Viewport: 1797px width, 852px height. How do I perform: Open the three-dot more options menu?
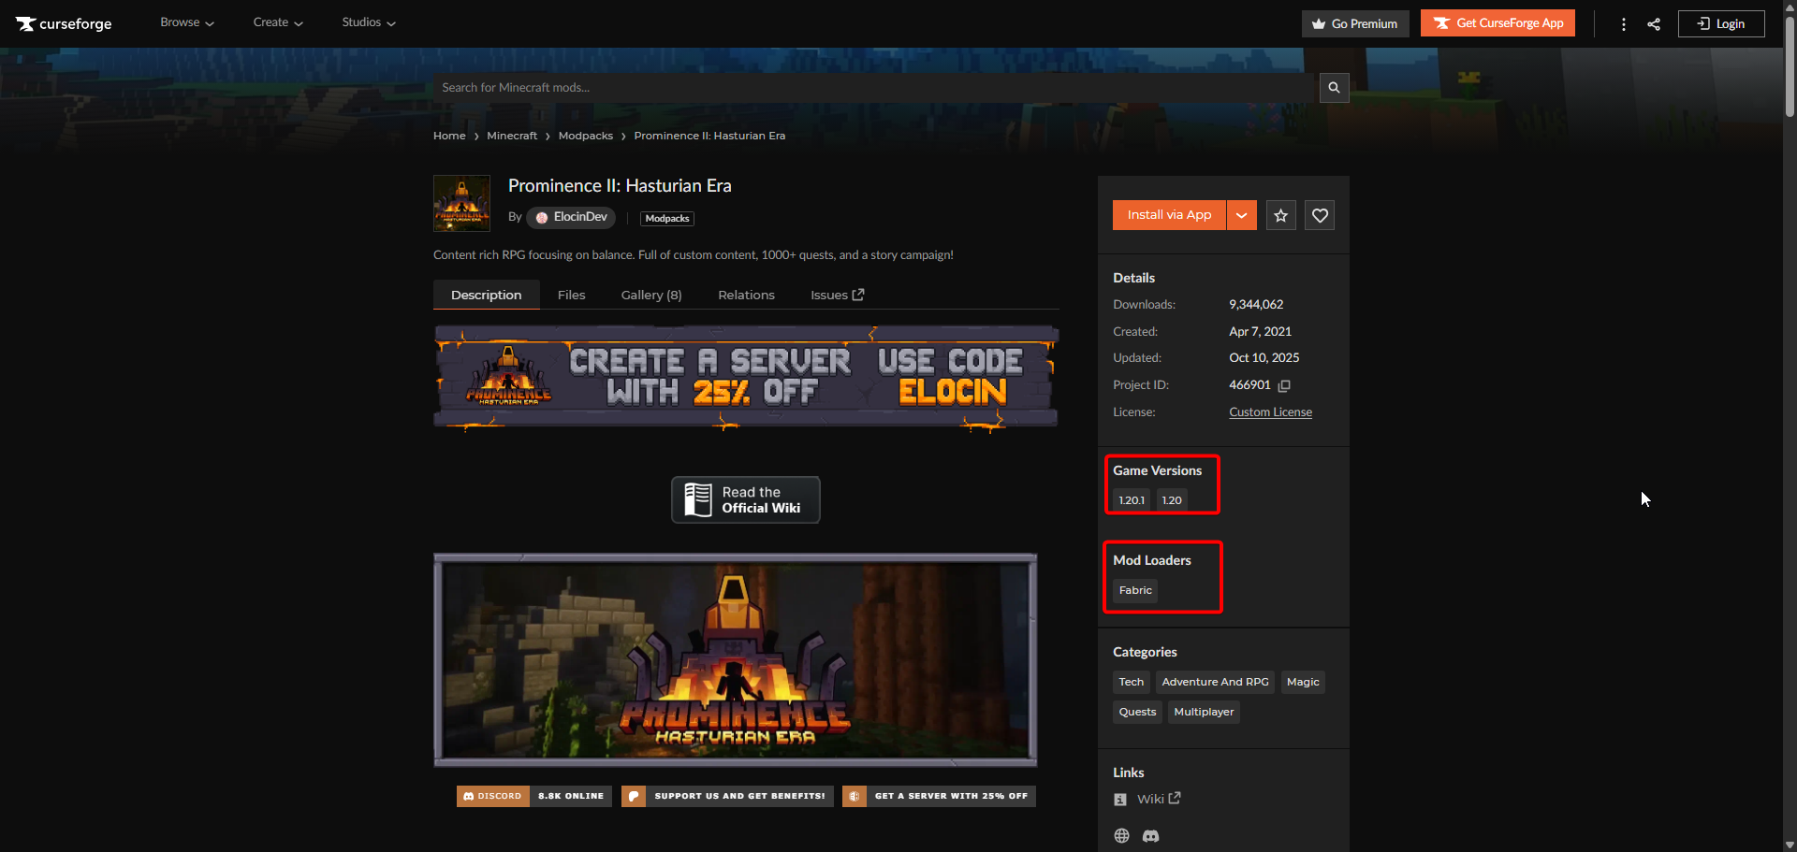tap(1623, 24)
